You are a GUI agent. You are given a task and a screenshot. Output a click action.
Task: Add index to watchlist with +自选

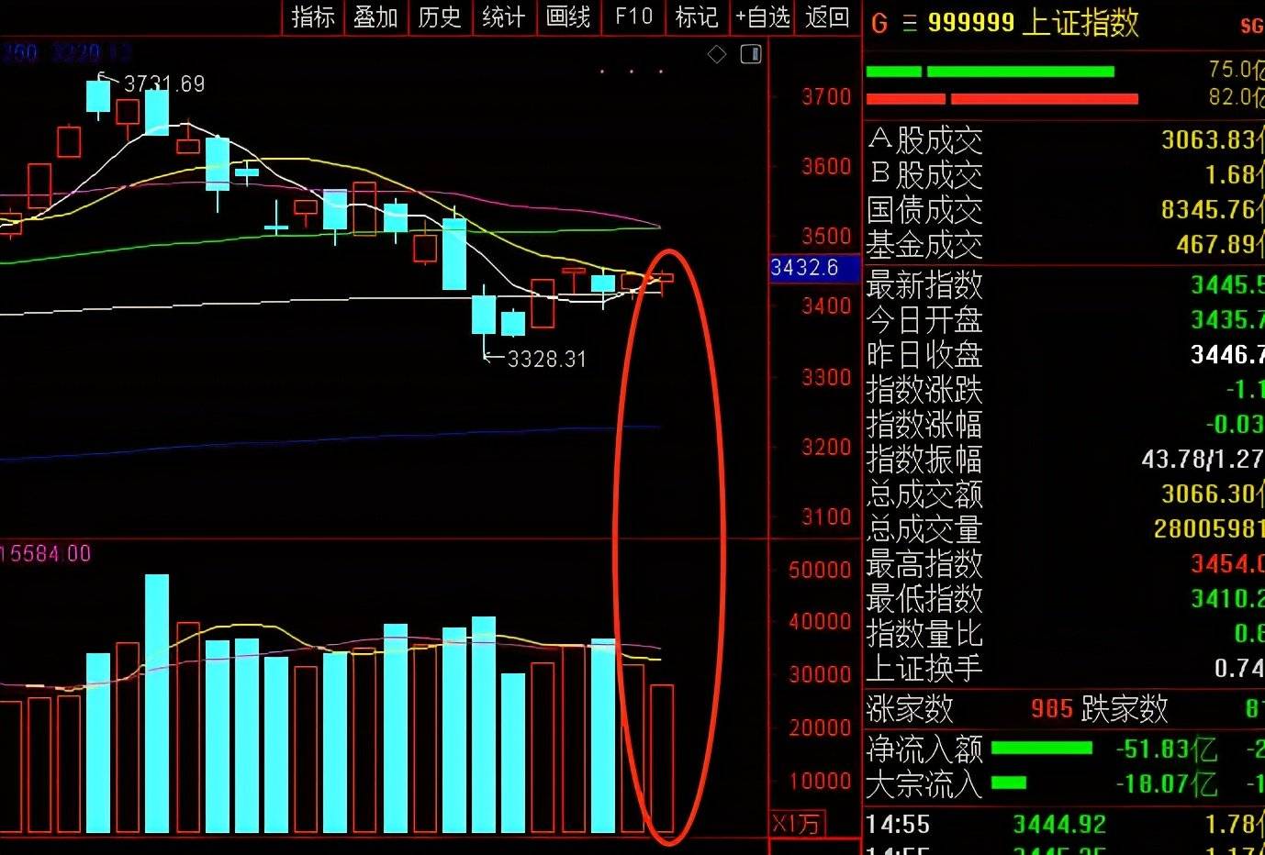pos(762,17)
